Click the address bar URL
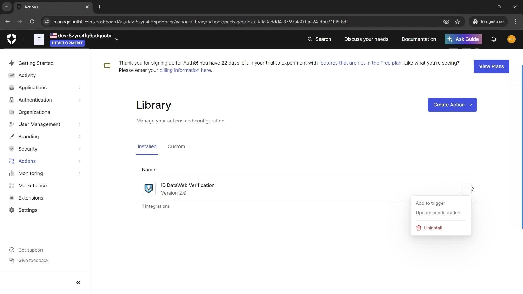 pos(200,22)
